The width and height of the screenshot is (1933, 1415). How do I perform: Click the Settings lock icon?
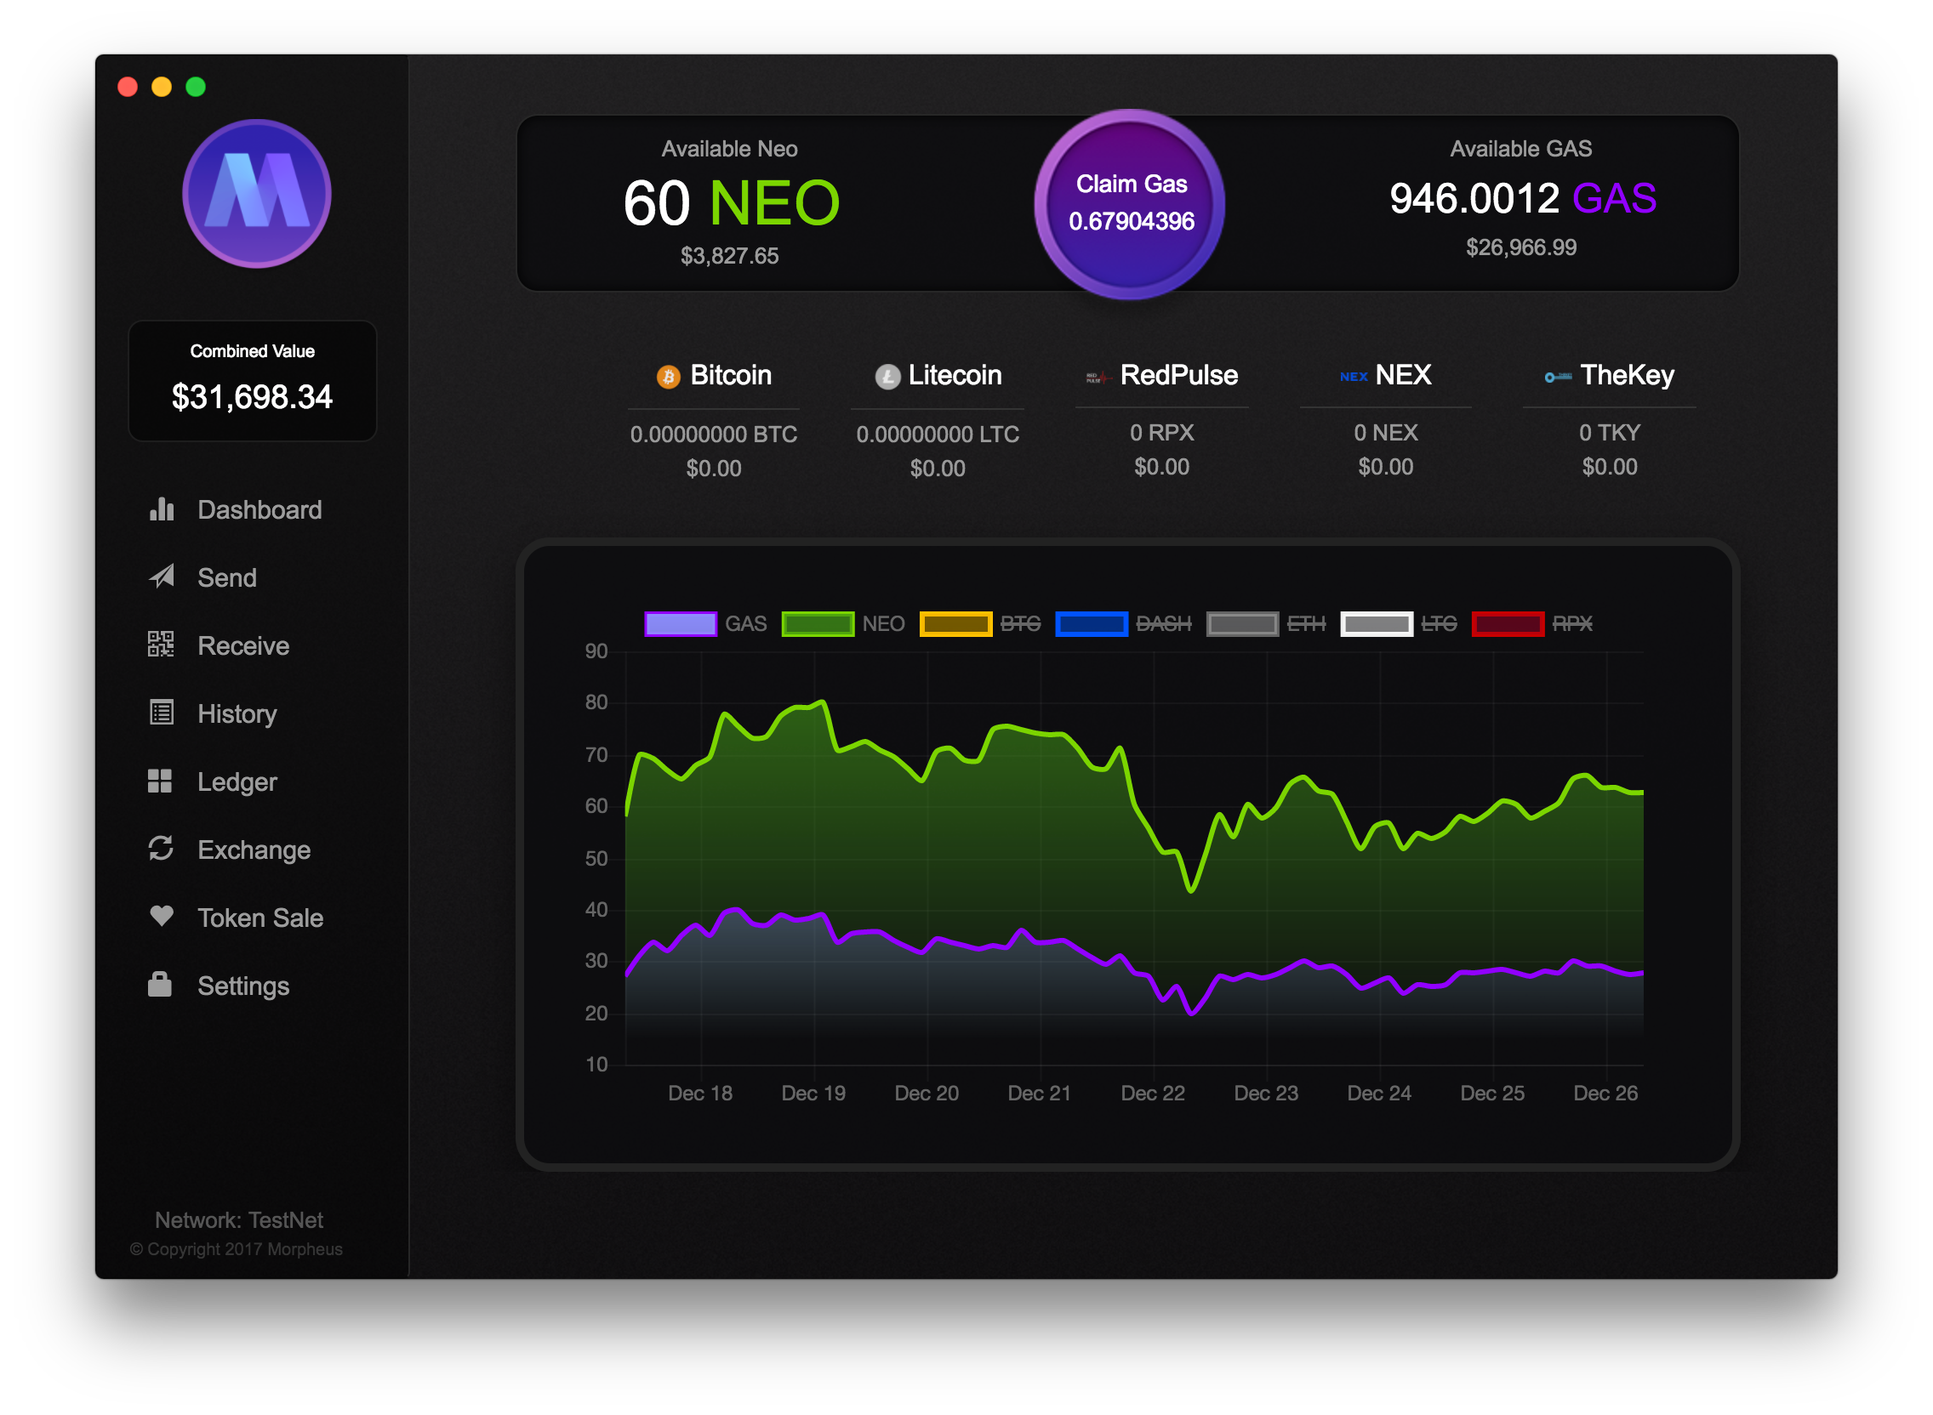(x=160, y=984)
